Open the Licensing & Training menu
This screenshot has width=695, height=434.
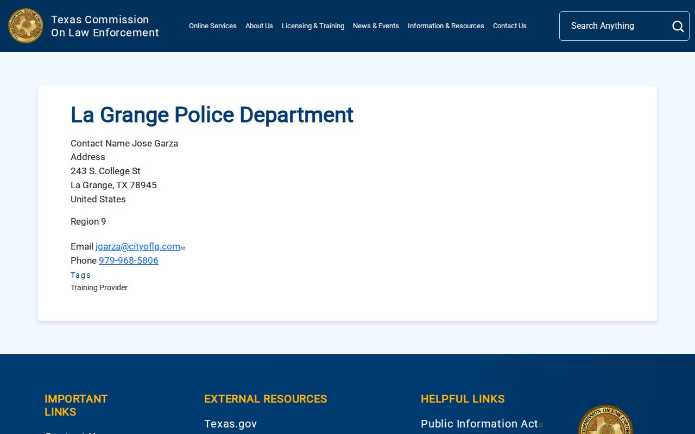[313, 26]
